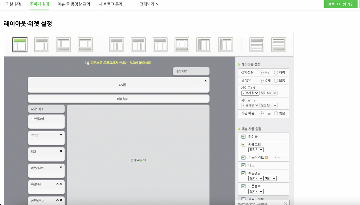
Task: Switch to the 기본 설정 tab
Action: 14,4
